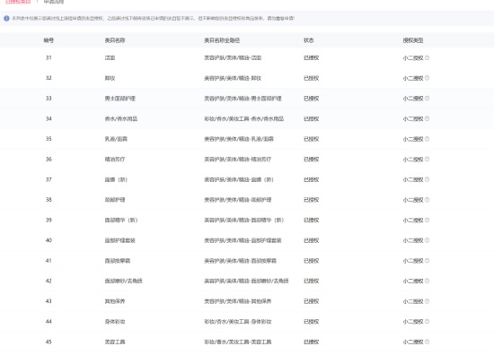Click the info icon beside row 43 小二授权
The width and height of the screenshot is (494, 355).
[x=427, y=301]
